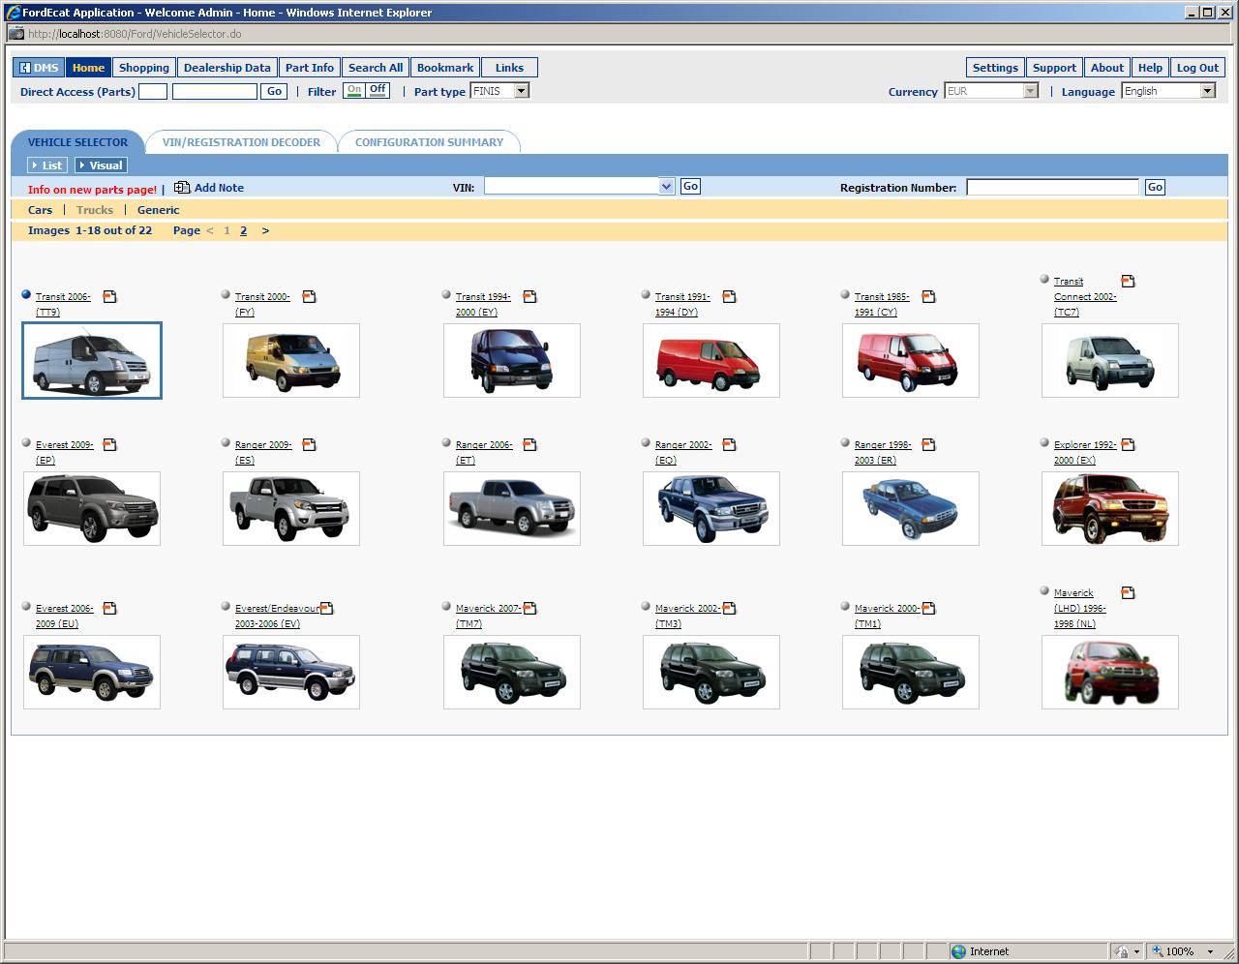Screen dimensions: 1239x964
Task: Select the Ranger 2006- (ET) radio button
Action: pos(446,443)
